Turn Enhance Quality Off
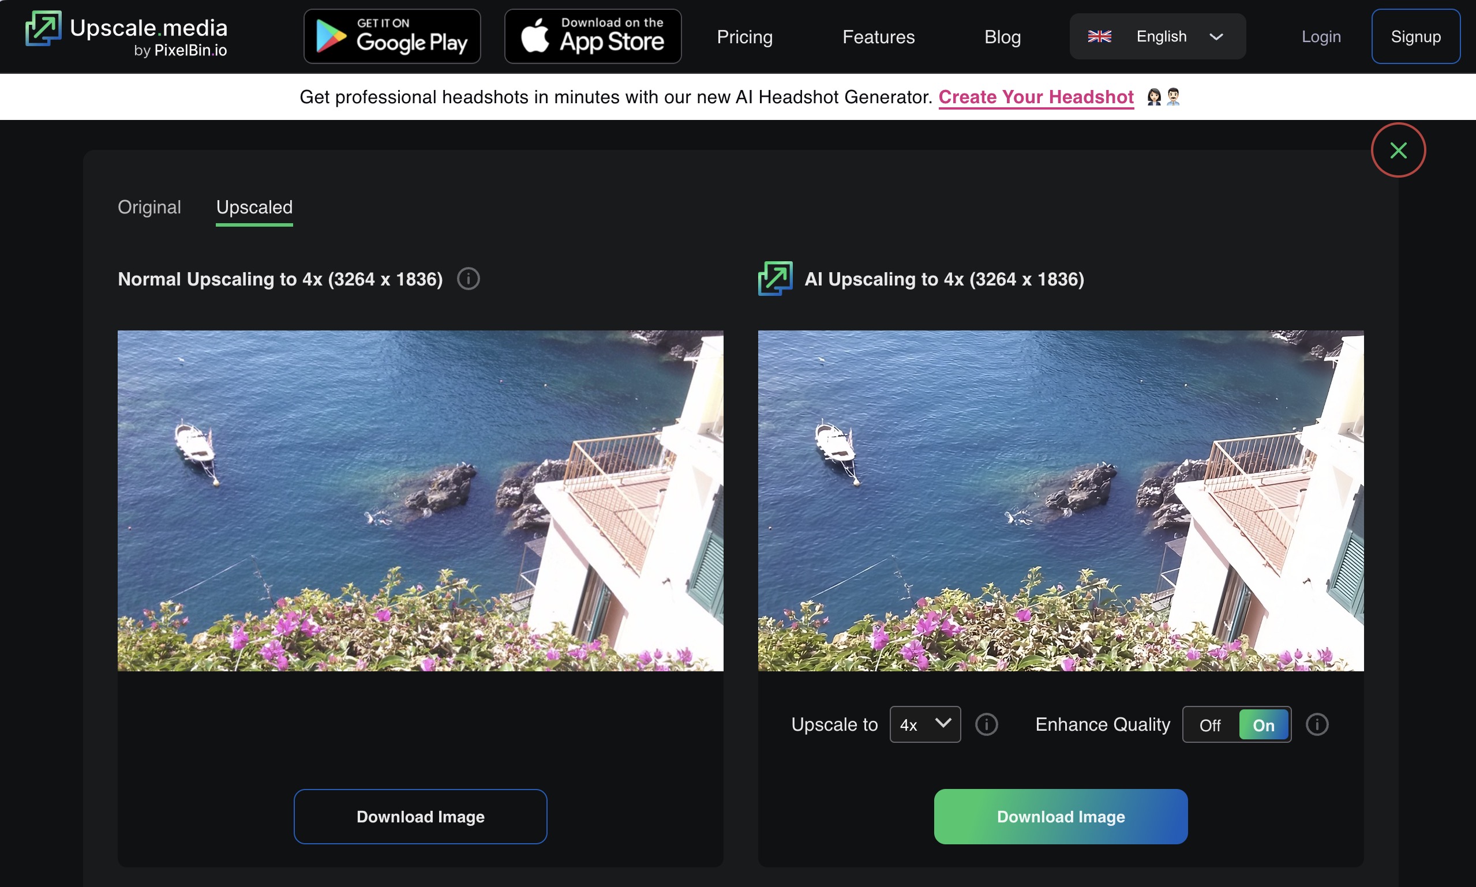The width and height of the screenshot is (1476, 887). pyautogui.click(x=1209, y=725)
